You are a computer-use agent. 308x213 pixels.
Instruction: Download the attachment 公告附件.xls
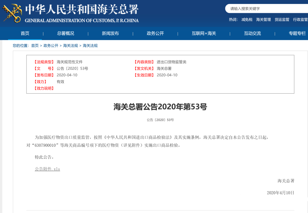47,169
